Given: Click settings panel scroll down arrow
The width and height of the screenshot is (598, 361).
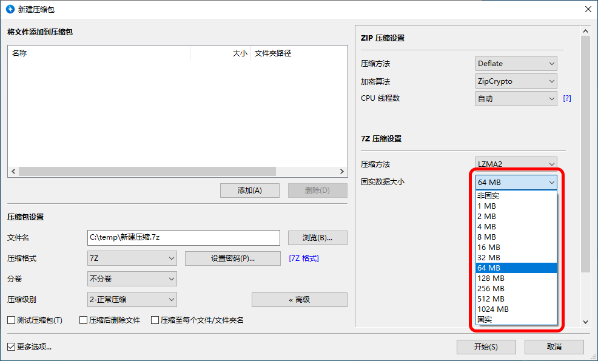Looking at the screenshot, I should click(586, 322).
